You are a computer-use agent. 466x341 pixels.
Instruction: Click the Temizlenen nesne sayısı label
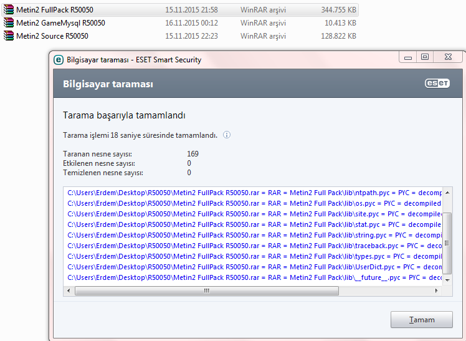point(103,173)
